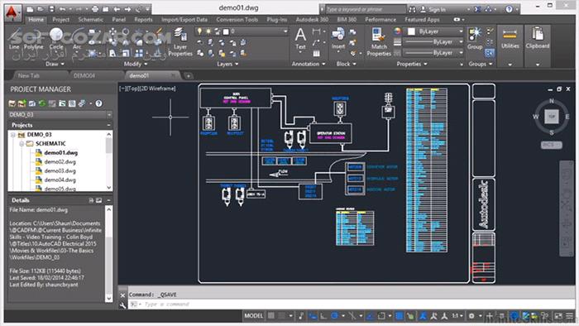
Task: Expand the Modify panel dropdown
Action: click(136, 64)
